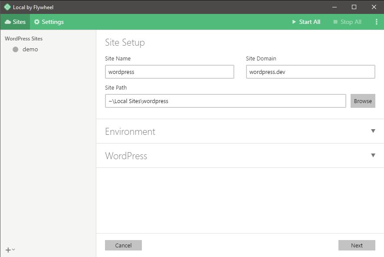
Task: Click the Sites cloud icon
Action: point(8,22)
